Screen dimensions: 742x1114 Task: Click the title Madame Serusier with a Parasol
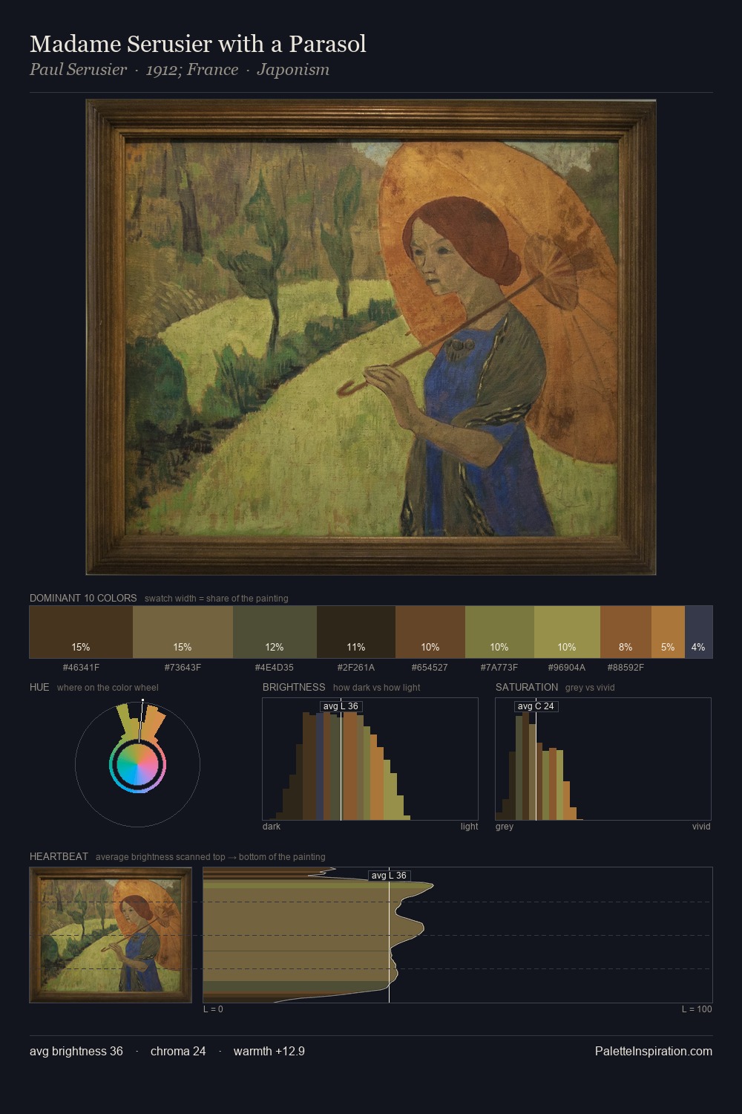[198, 45]
